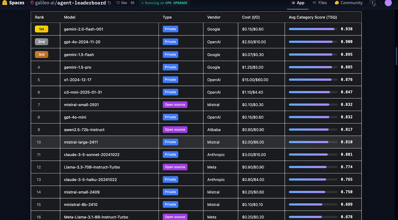Select the gpt-4o-mini model name
Screen dimensions: 398x220
click(75, 117)
